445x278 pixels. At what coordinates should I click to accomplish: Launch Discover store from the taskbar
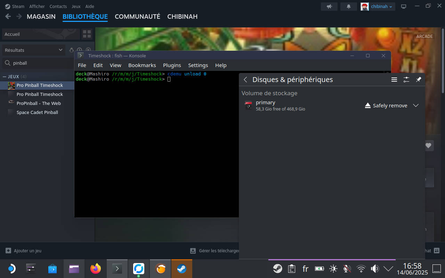(x=52, y=269)
